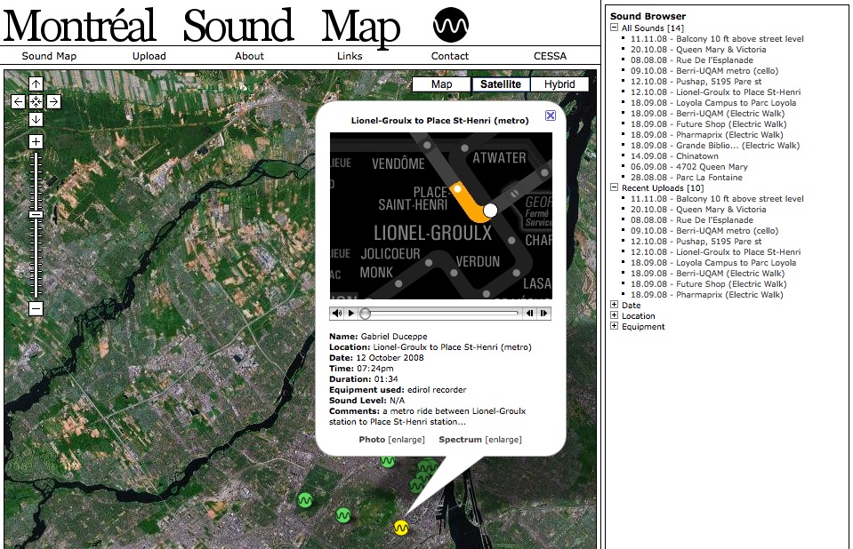Image resolution: width=853 pixels, height=549 pixels.
Task: Step forward in the audio player
Action: click(x=543, y=313)
